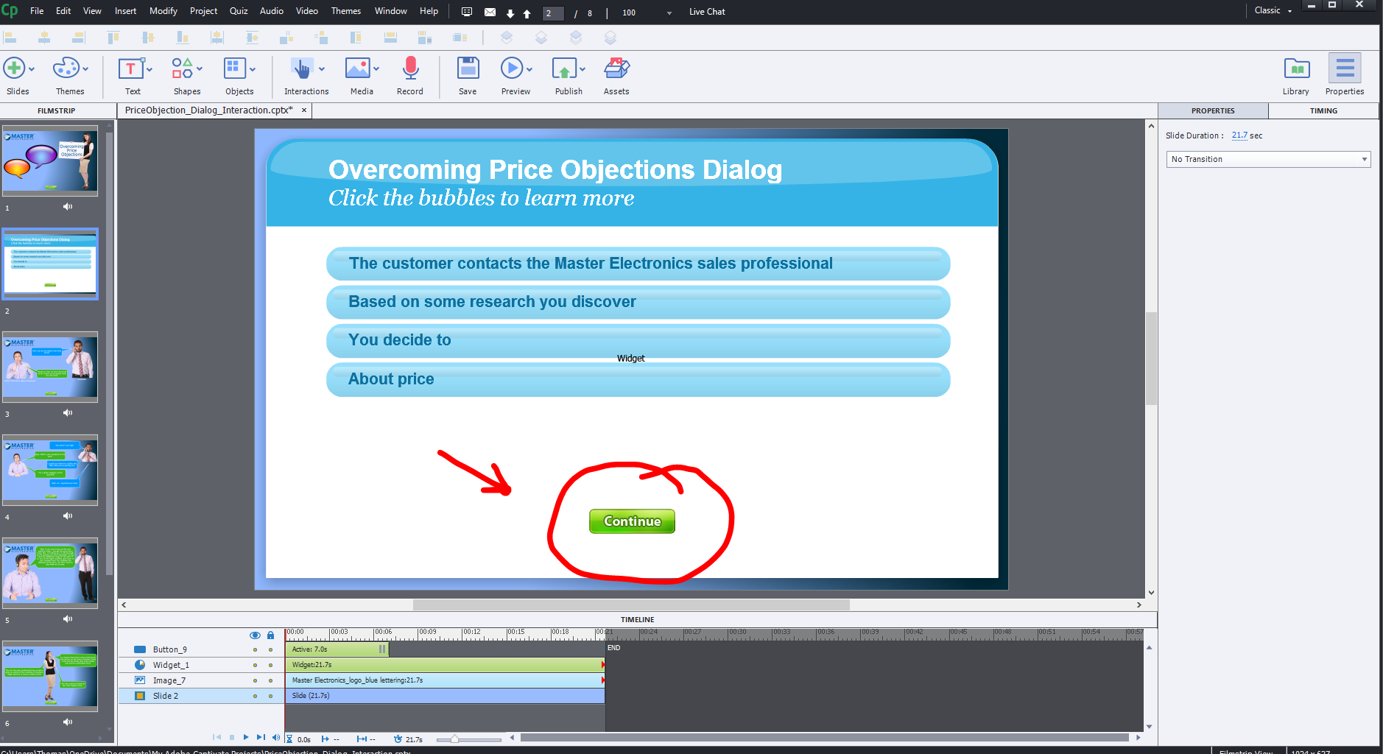Stop timeline playback
The height and width of the screenshot is (754, 1383).
[x=232, y=737]
